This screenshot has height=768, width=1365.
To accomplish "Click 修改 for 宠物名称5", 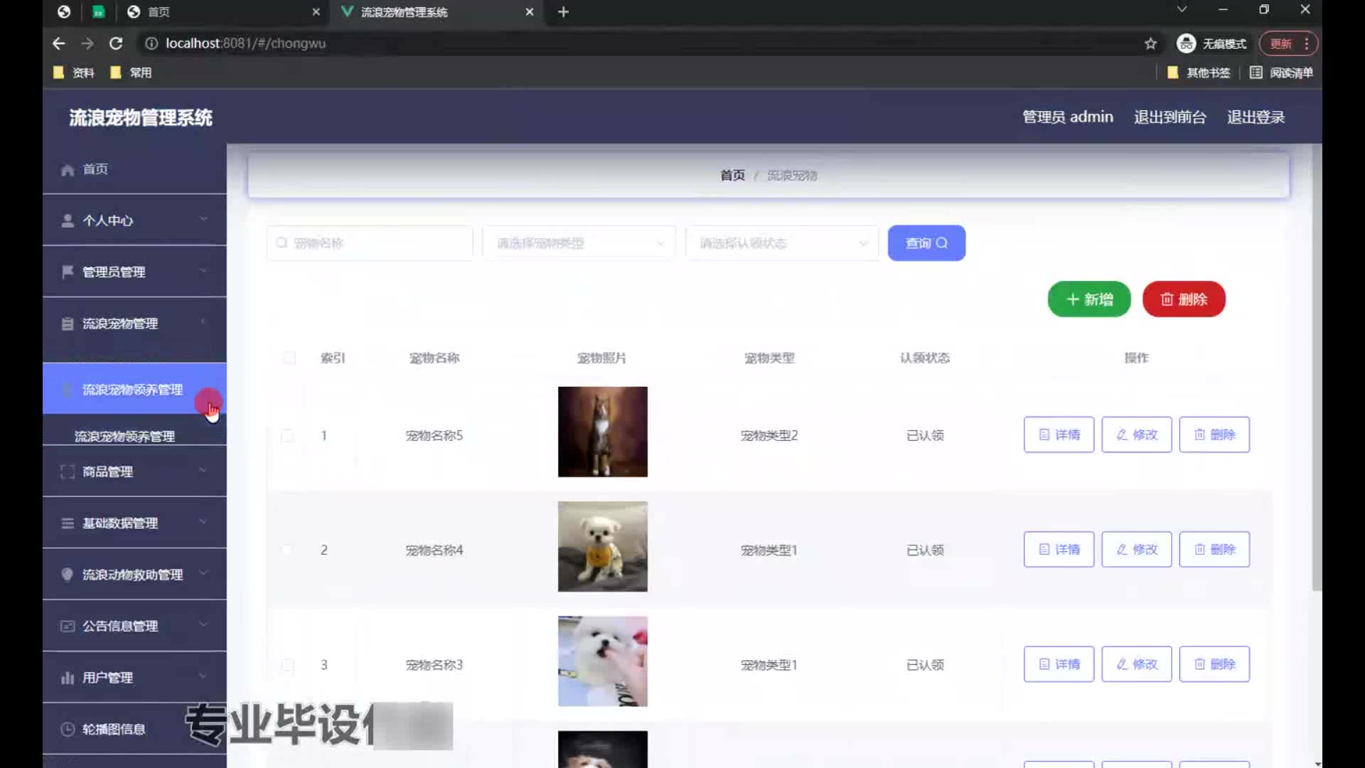I will [x=1136, y=434].
